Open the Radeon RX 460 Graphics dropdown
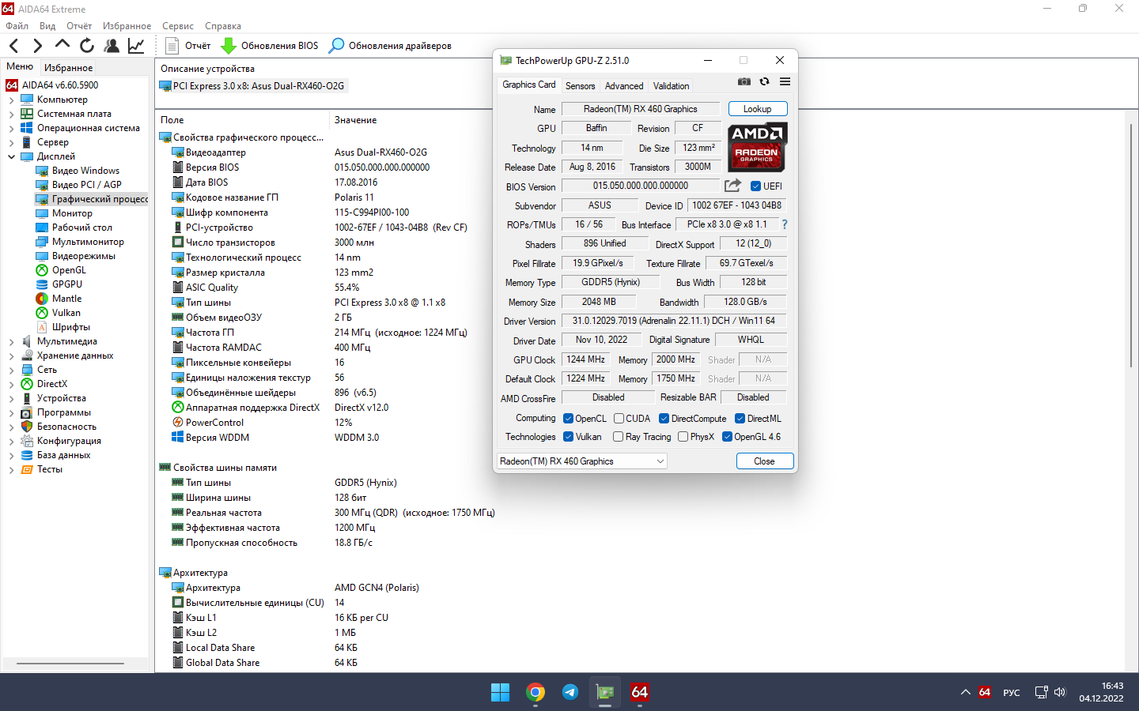 (581, 461)
